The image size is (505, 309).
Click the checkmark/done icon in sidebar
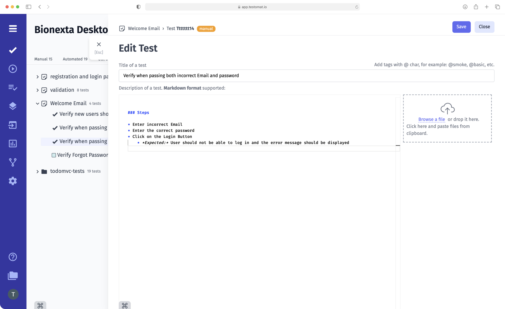click(x=13, y=50)
